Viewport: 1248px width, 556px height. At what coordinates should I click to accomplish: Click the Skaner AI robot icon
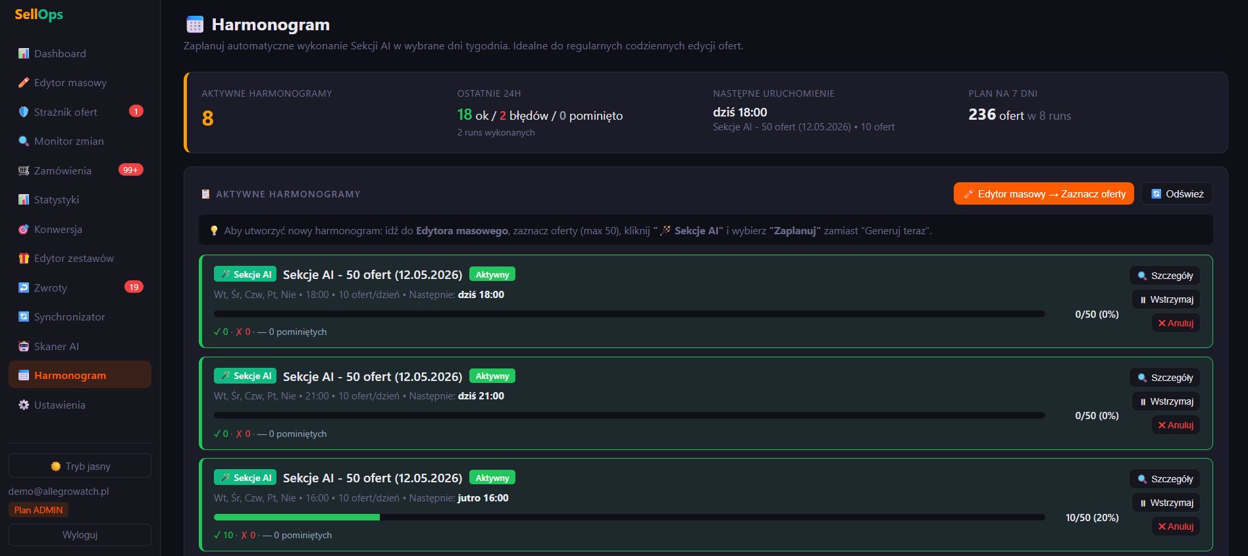coord(24,346)
